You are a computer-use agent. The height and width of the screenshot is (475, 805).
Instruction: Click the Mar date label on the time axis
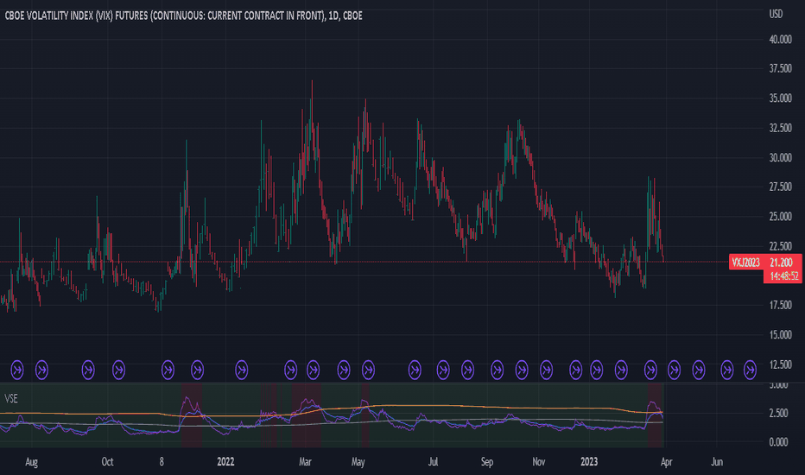click(x=305, y=462)
